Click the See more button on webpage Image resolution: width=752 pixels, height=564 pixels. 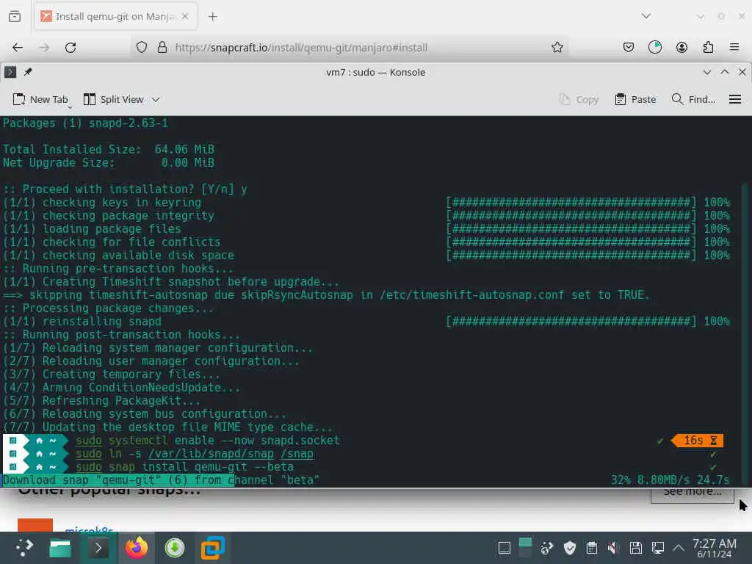(692, 494)
